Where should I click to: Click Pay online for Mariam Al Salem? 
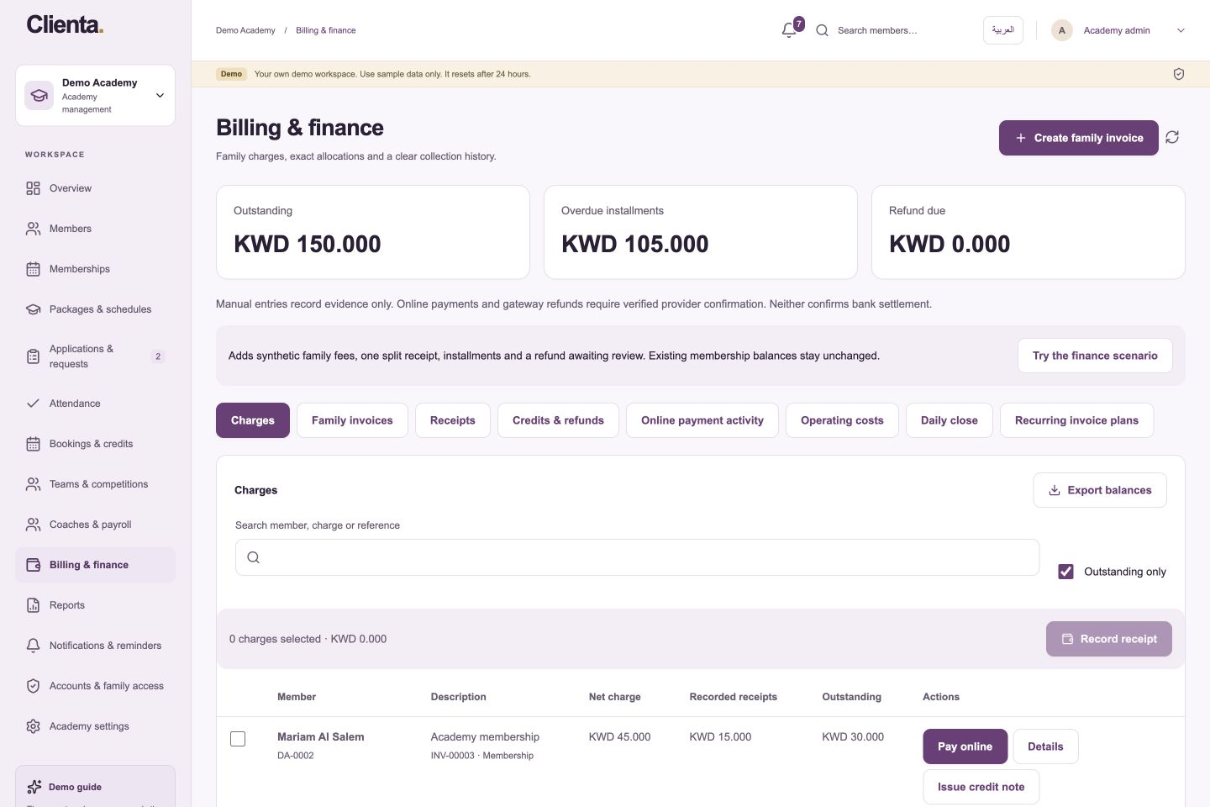965,746
